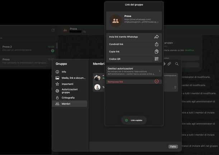Click the Prova name in chat header
This screenshot has height=155, width=219.
(x=74, y=29)
